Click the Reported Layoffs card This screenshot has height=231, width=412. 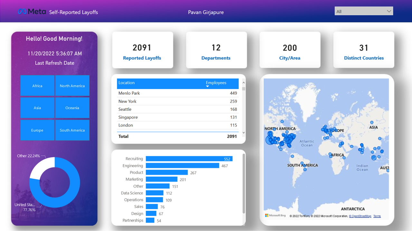(x=142, y=50)
